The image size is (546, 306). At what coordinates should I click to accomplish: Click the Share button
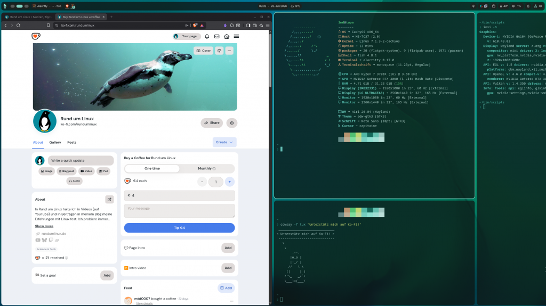tap(212, 123)
